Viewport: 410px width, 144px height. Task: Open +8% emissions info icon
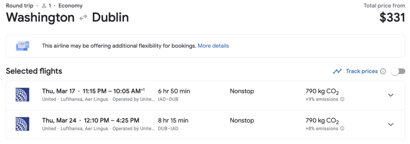pos(342,129)
